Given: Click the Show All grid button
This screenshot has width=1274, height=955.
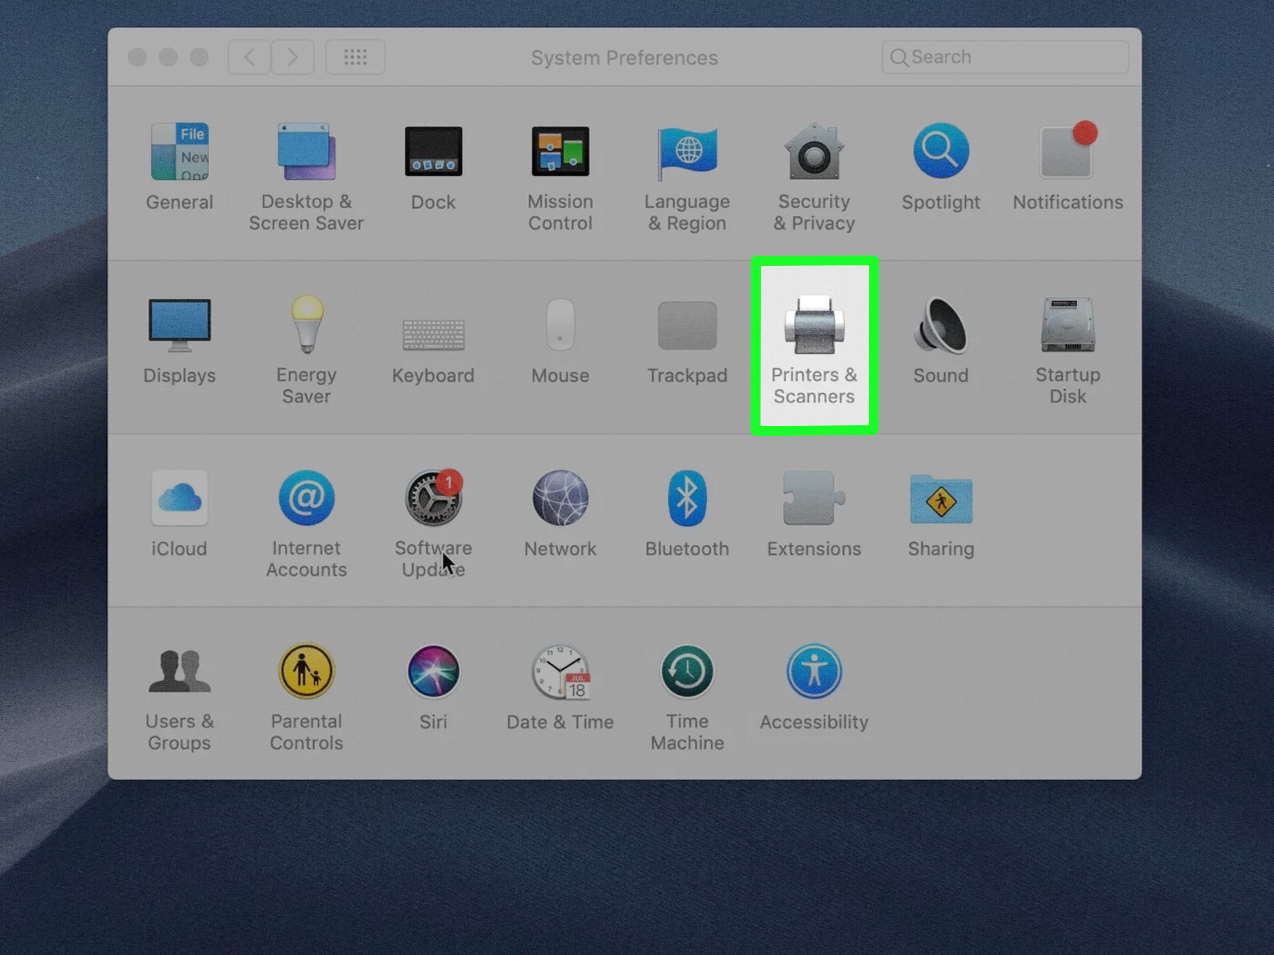Looking at the screenshot, I should 356,57.
